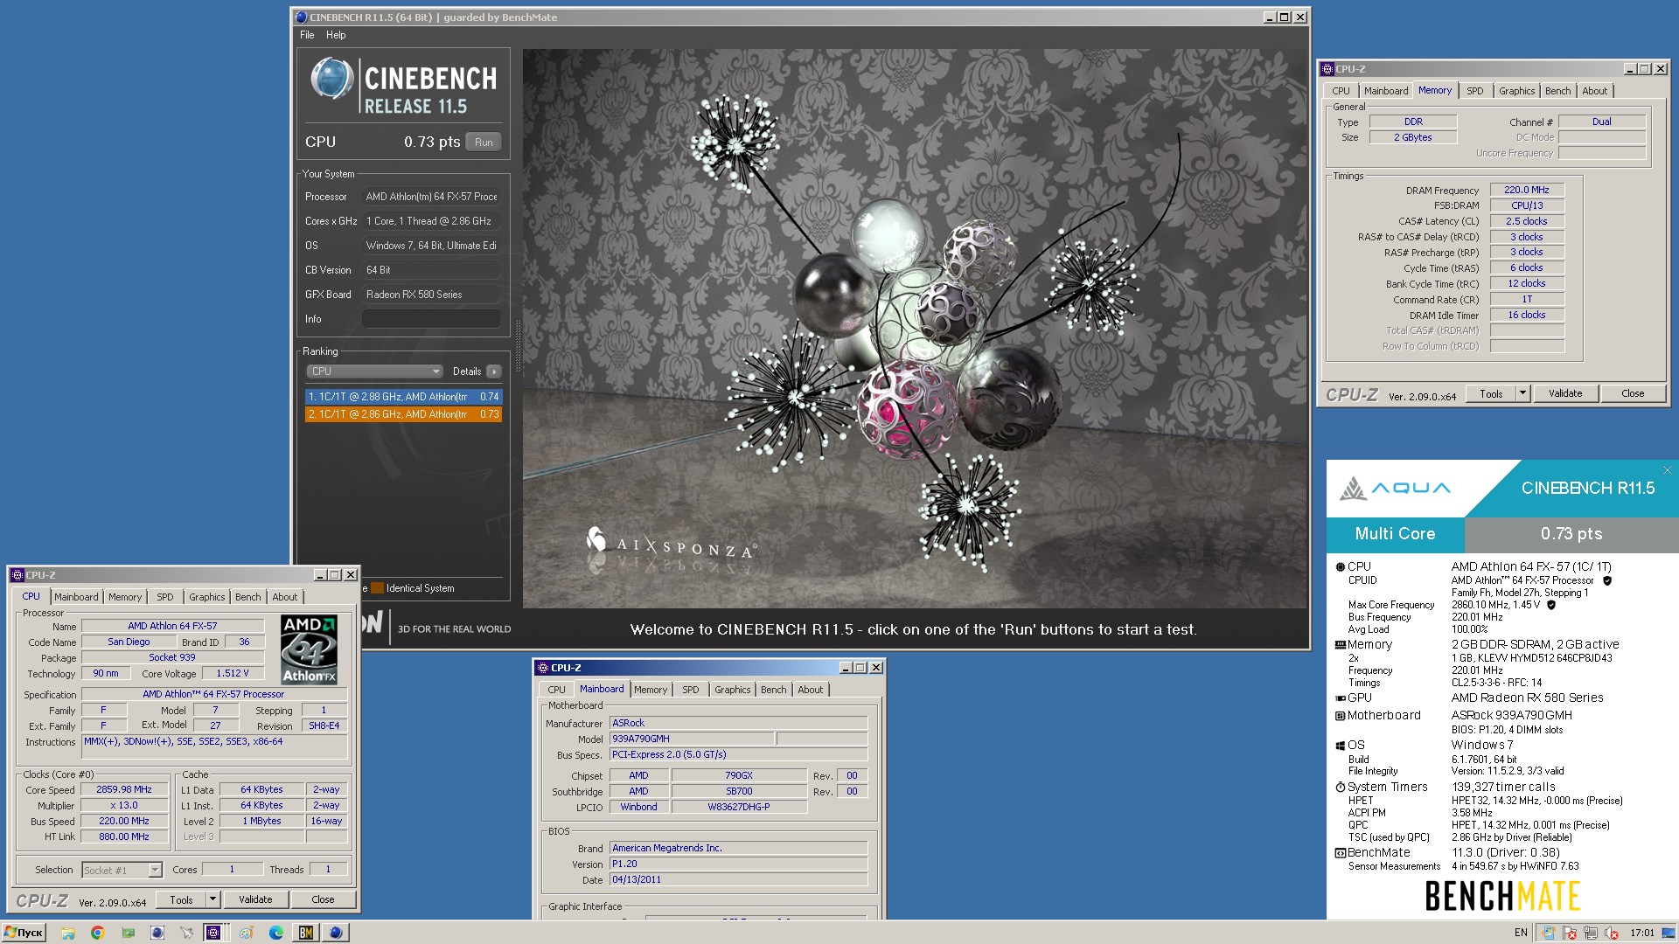
Task: Click the Processor field AMD Athlon 64 FX-57
Action: (431, 197)
